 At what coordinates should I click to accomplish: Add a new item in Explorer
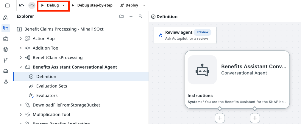point(131,16)
